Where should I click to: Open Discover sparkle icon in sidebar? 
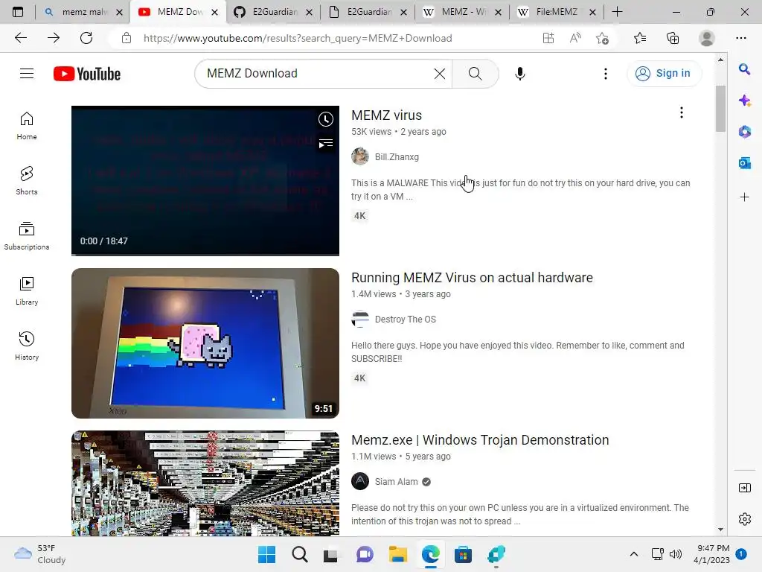[744, 101]
